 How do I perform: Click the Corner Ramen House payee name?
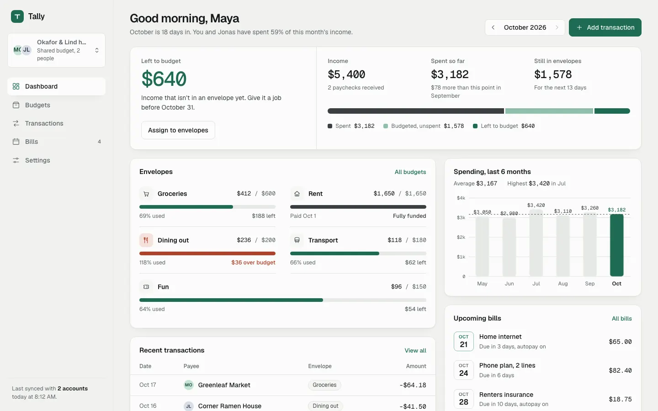230,406
